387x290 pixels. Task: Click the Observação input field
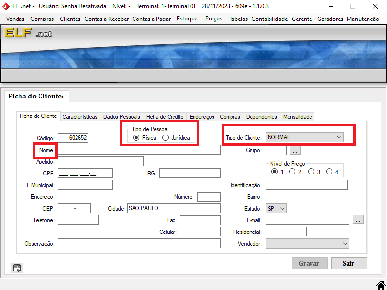(139, 243)
